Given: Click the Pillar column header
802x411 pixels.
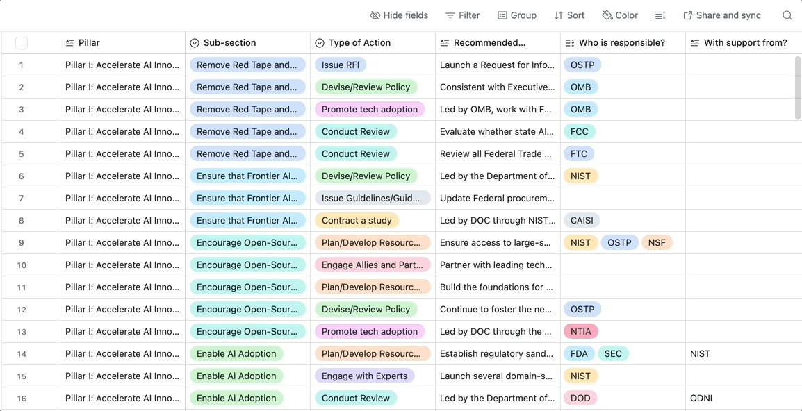Looking at the screenshot, I should tap(123, 43).
